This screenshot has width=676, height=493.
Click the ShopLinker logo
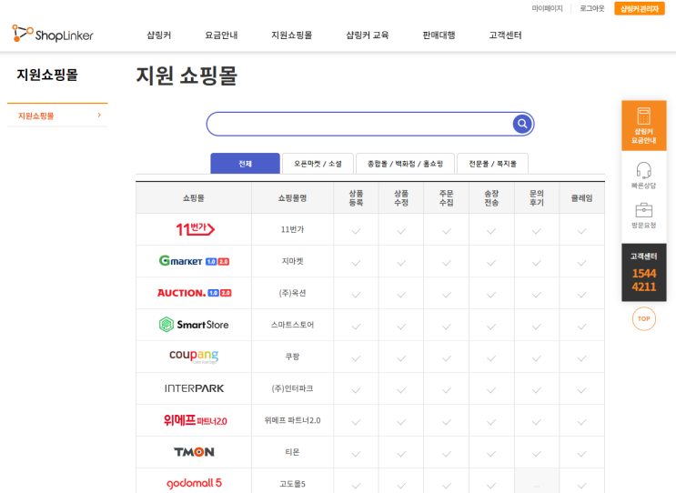pos(53,34)
